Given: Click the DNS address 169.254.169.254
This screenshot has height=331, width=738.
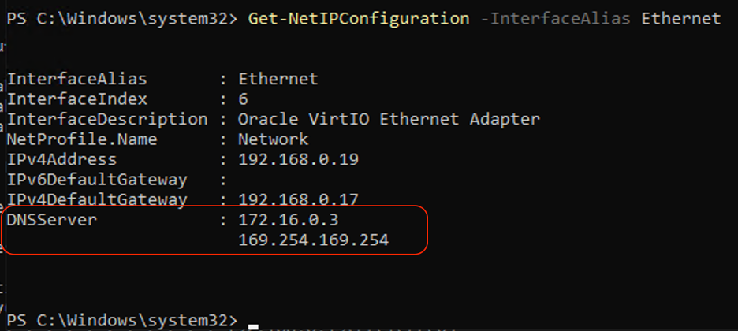Looking at the screenshot, I should (313, 240).
